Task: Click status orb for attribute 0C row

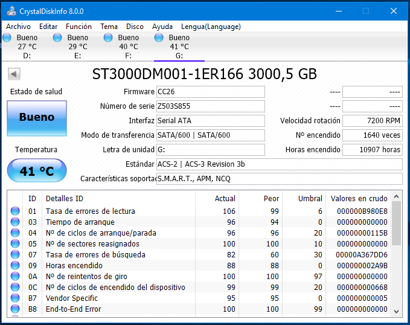Action: [x=15, y=287]
